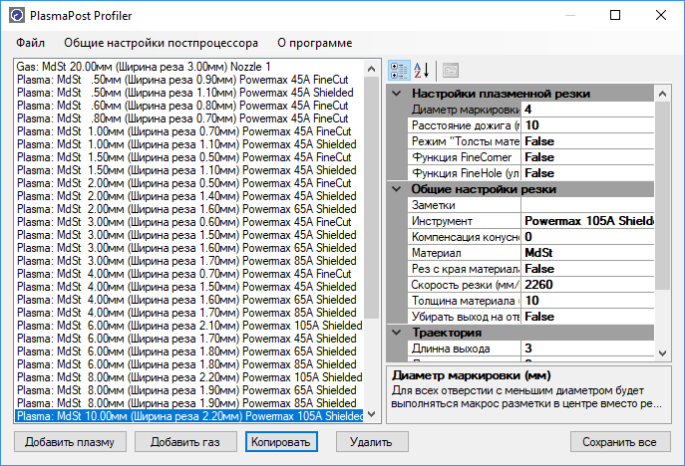This screenshot has height=466, width=685.
Task: Select Plasma MdSt .50мм 0.90мм FineCut profile
Action: coord(188,80)
